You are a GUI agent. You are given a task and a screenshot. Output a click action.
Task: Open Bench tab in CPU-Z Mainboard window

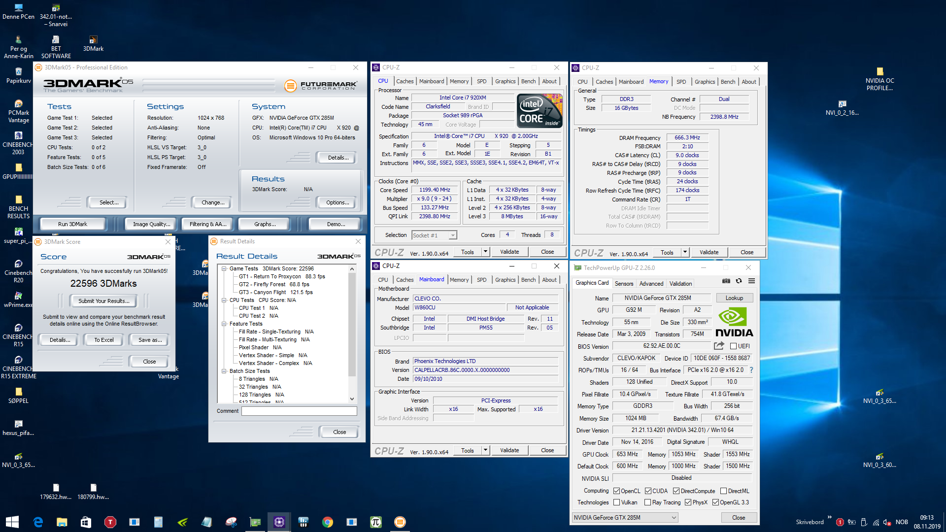tap(528, 280)
